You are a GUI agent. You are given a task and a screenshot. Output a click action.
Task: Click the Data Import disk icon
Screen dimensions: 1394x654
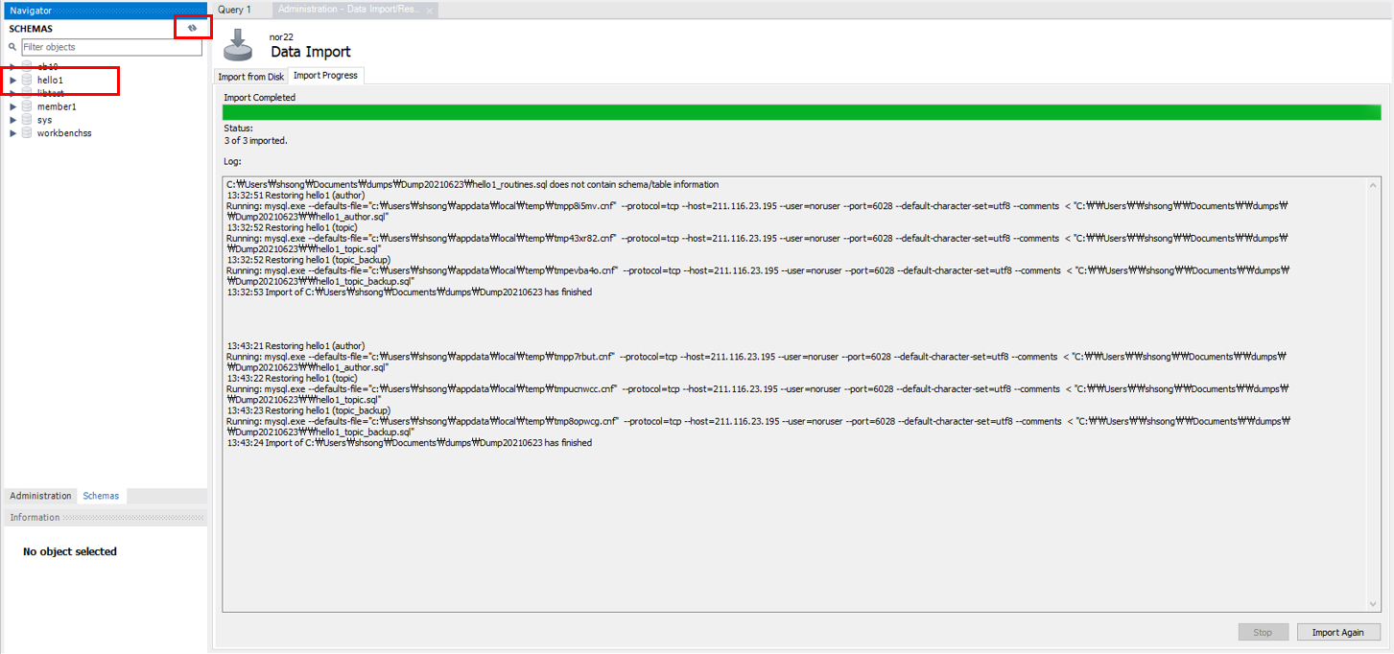pyautogui.click(x=239, y=45)
